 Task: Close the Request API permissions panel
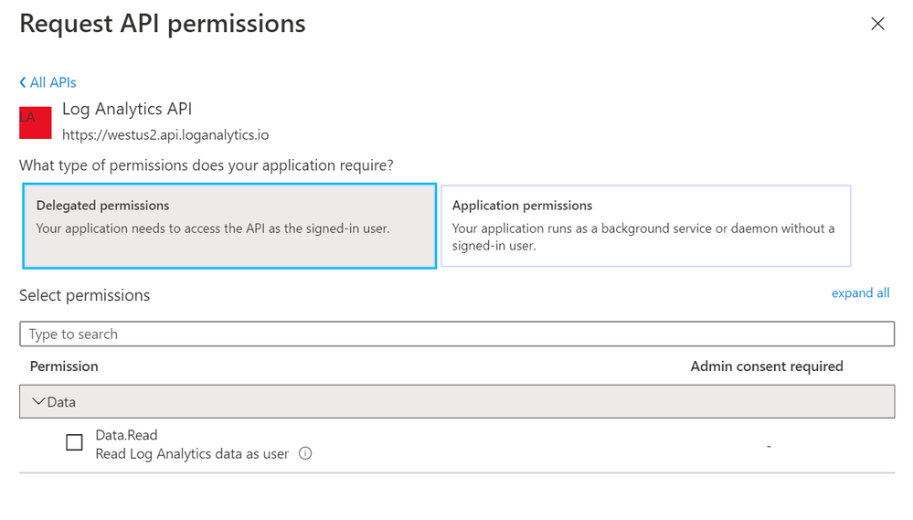877,24
